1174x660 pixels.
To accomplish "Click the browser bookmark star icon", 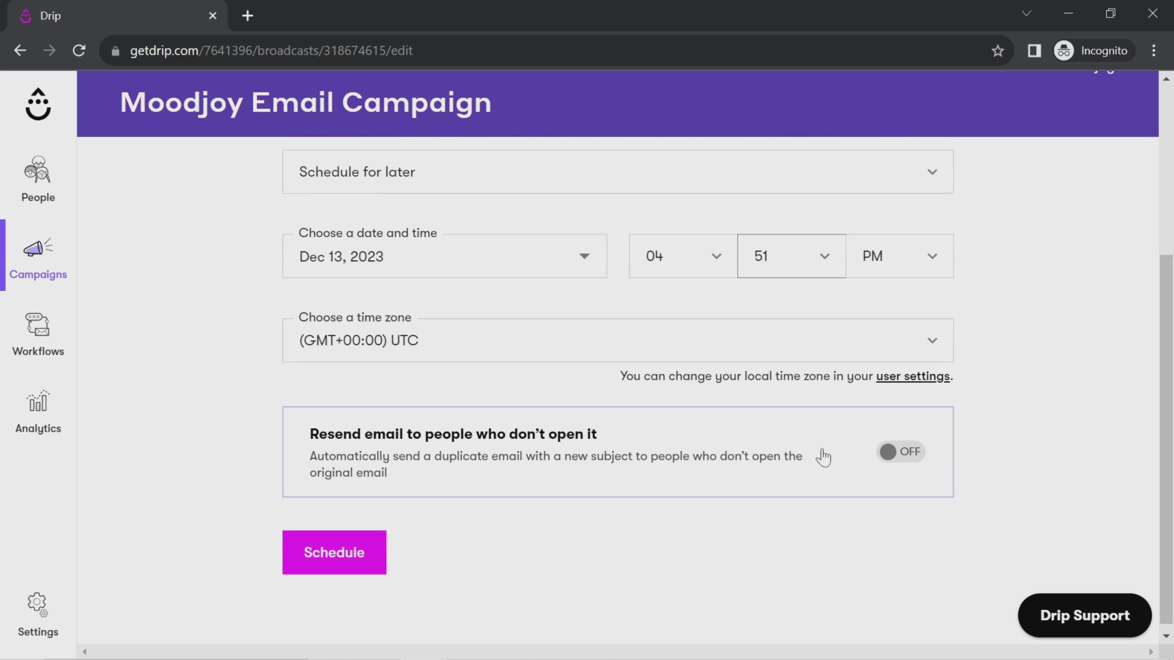I will (998, 50).
